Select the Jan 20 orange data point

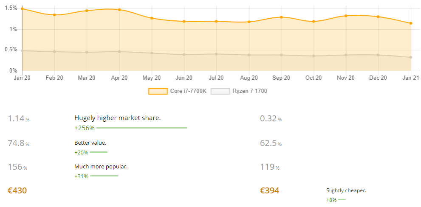pos(22,9)
